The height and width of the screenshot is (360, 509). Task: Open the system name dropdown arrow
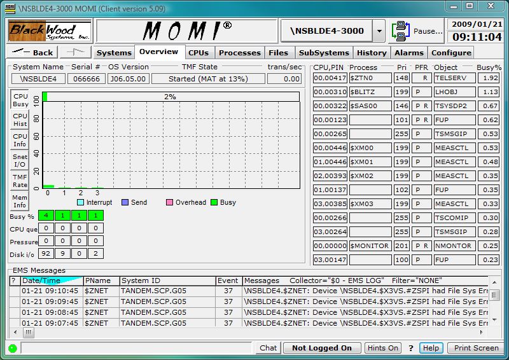(379, 31)
